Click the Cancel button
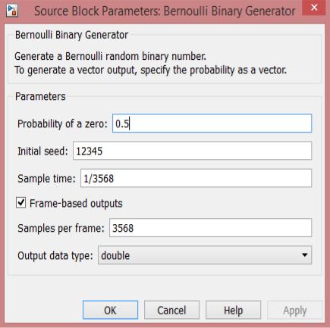 pyautogui.click(x=171, y=310)
